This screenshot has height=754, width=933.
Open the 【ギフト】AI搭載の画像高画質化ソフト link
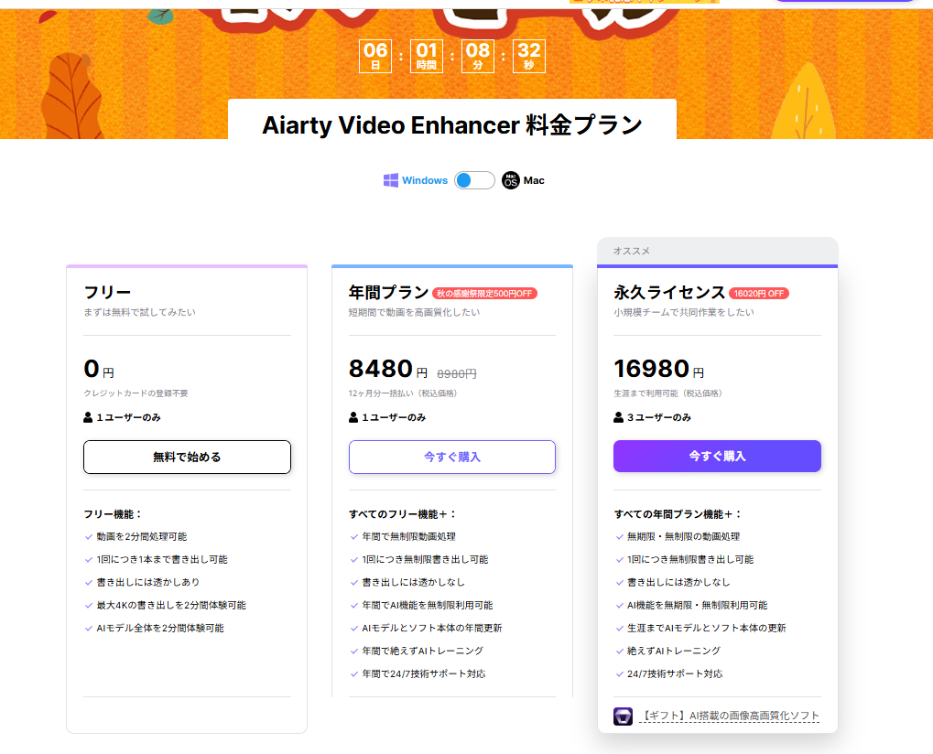point(729,716)
